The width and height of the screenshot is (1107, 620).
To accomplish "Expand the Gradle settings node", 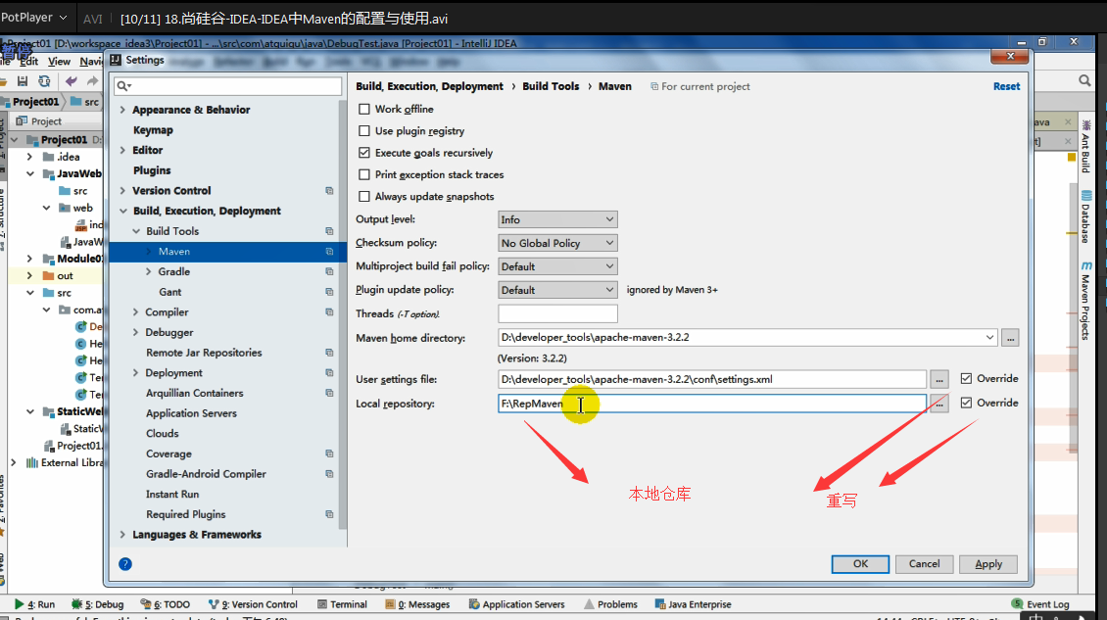I will 148,271.
